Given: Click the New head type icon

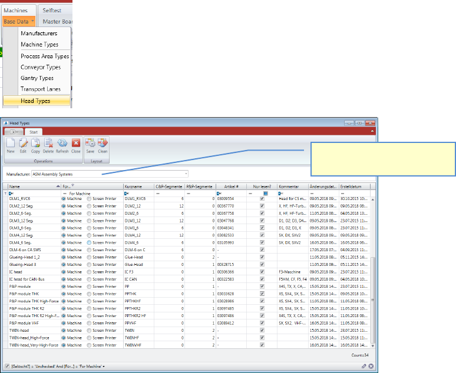Looking at the screenshot, I should point(11,143).
